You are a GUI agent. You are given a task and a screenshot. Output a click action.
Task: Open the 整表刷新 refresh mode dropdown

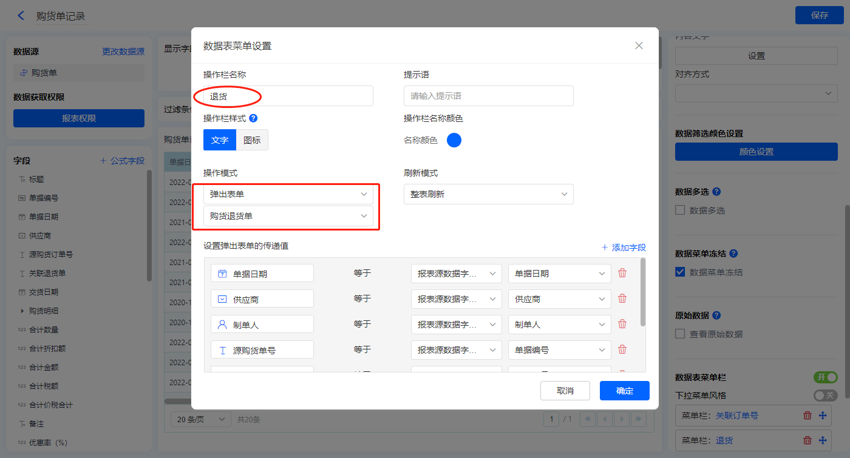pos(488,194)
